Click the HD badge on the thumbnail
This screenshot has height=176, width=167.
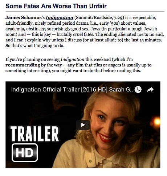click(x=25, y=152)
